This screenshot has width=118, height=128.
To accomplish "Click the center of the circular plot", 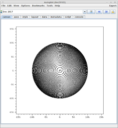I will [60, 71].
